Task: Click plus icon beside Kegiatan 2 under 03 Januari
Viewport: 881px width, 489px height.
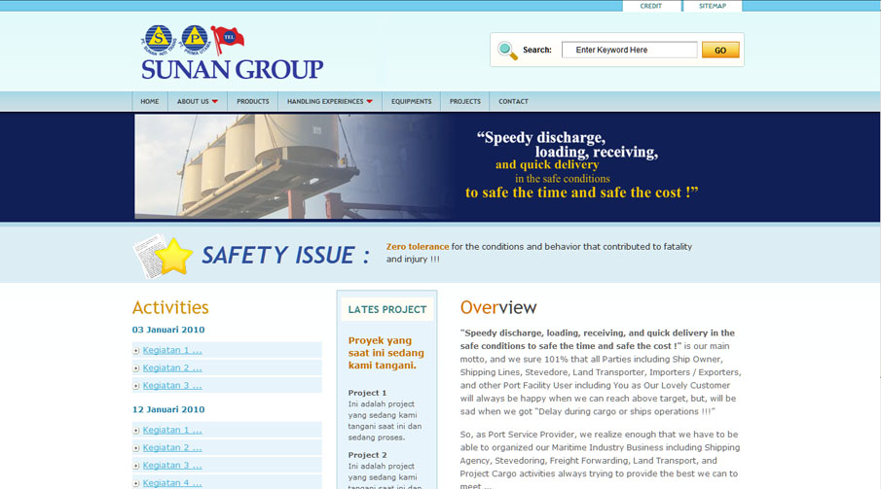Action: 136,368
